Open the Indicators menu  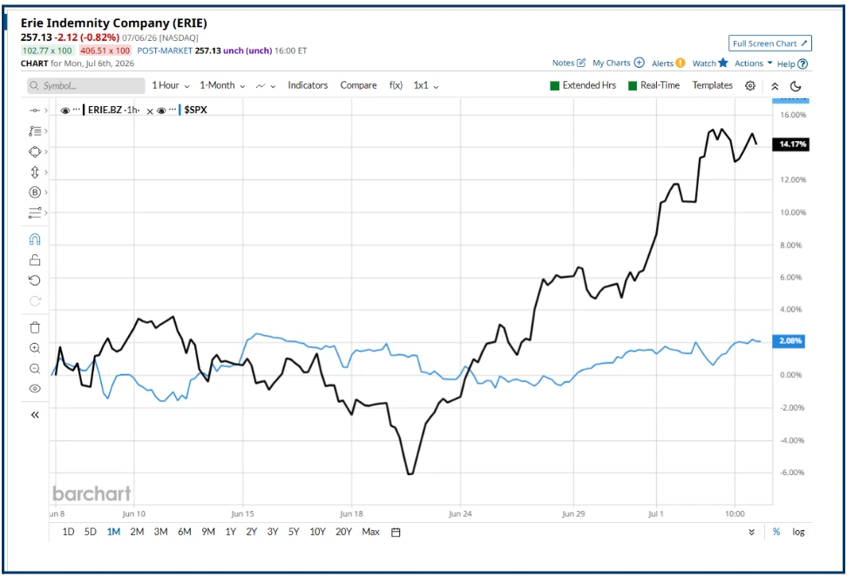pos(308,85)
